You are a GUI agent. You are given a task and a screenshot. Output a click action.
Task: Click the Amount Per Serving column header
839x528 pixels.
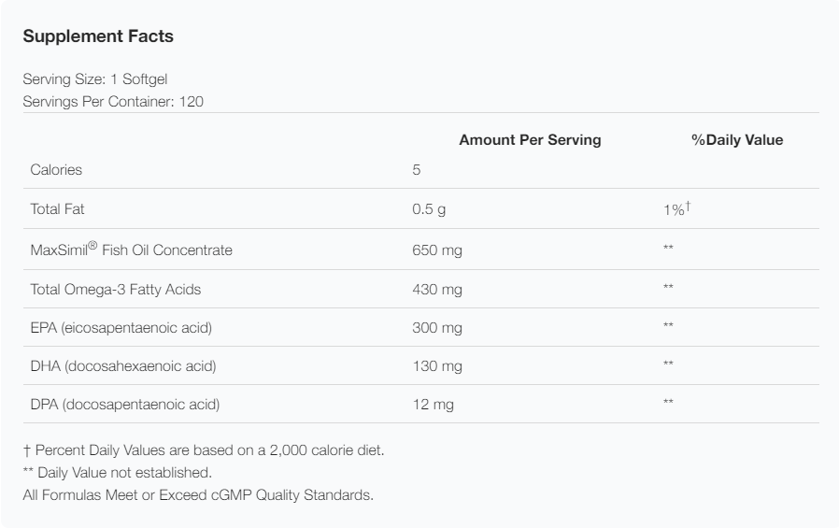coord(530,140)
